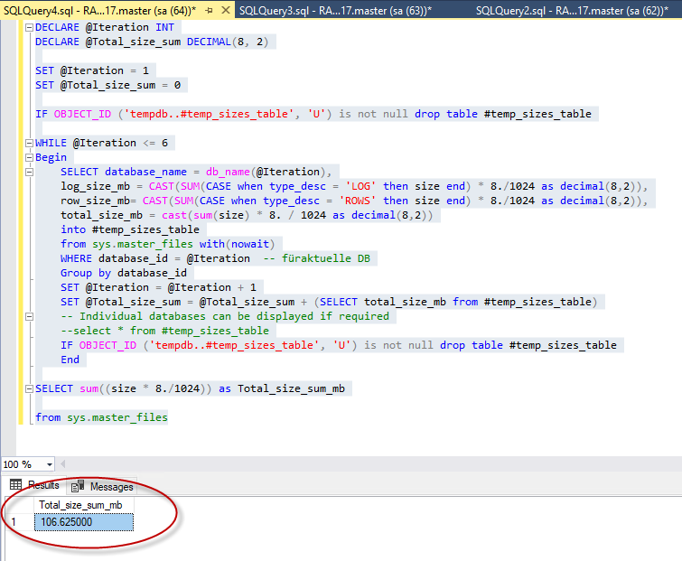This screenshot has height=561, width=682.
Task: Click the Messages tab icon
Action: [78, 486]
